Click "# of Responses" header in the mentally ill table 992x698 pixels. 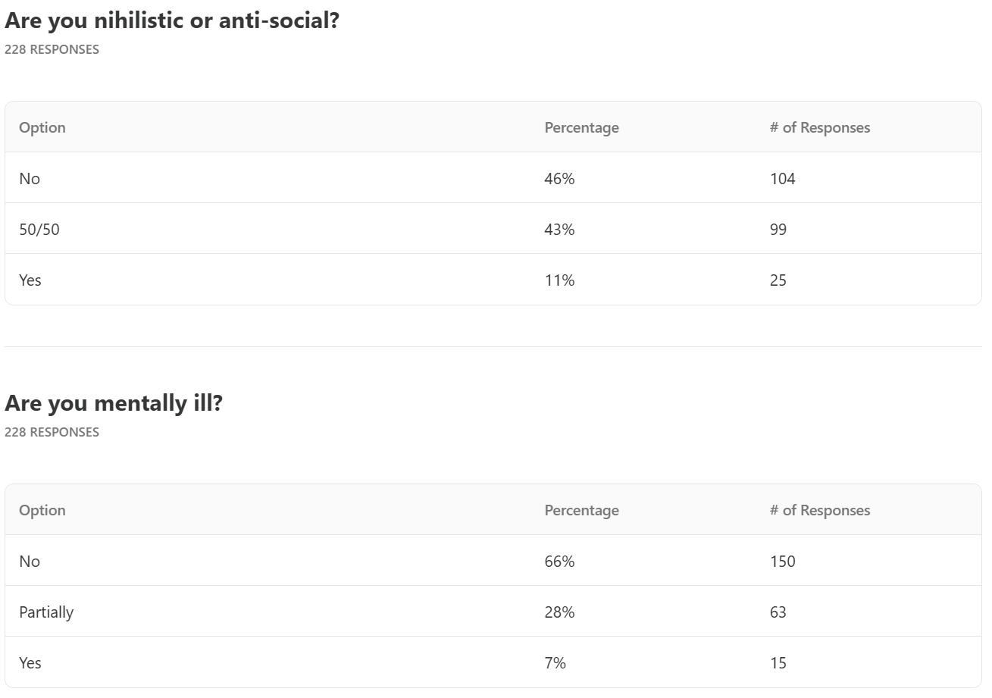(x=819, y=510)
